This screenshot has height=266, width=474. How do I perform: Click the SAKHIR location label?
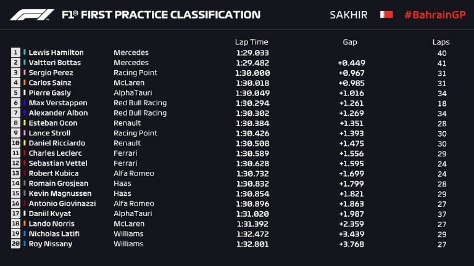pyautogui.click(x=349, y=15)
